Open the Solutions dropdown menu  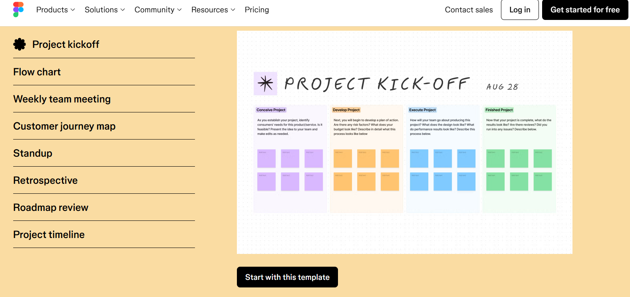tap(105, 10)
